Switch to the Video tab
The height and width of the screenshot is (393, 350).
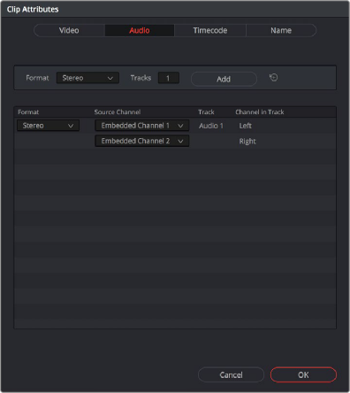(69, 30)
